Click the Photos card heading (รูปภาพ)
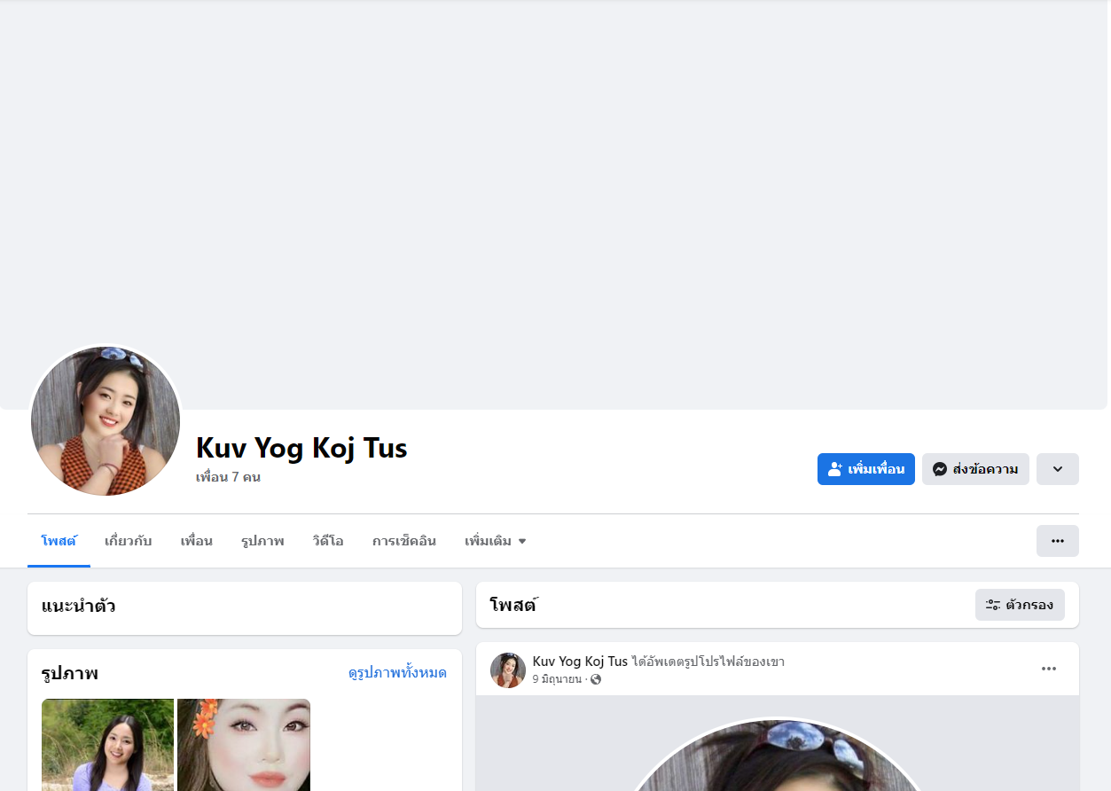 [x=69, y=674]
